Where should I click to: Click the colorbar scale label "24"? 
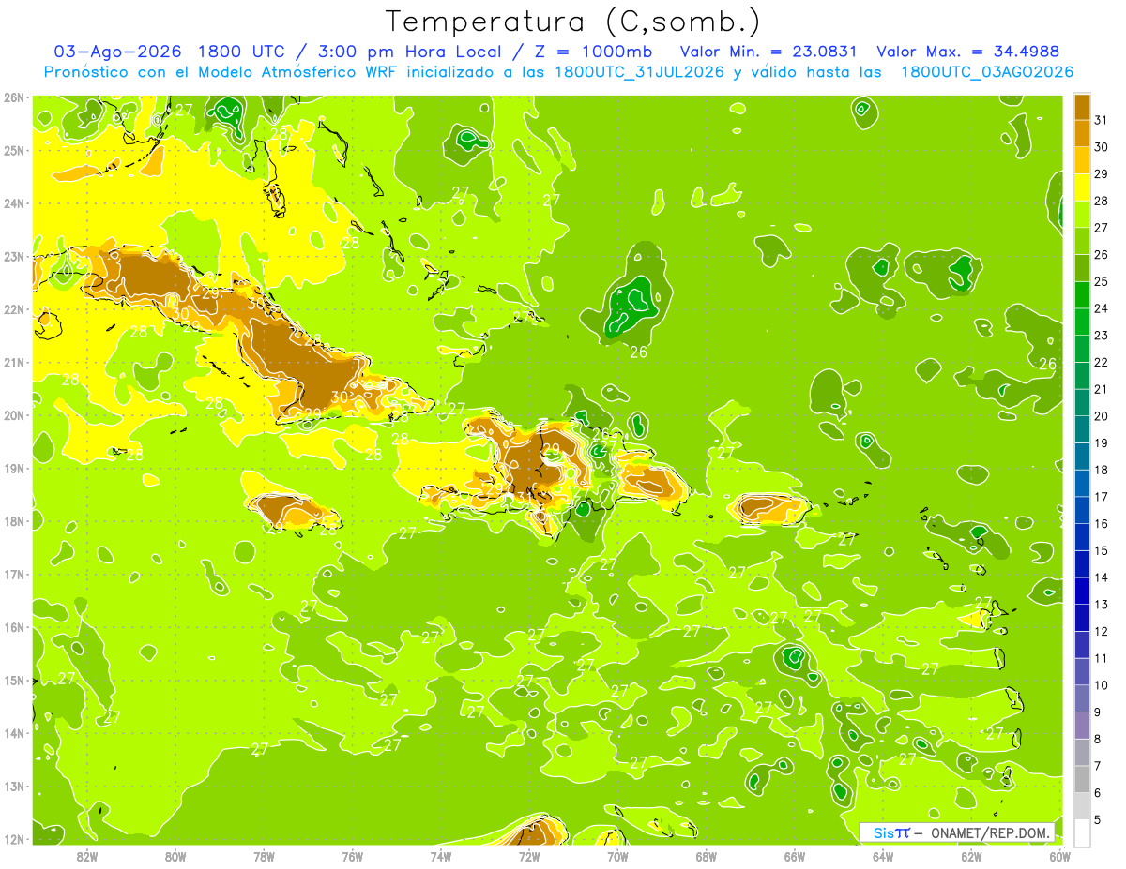pyautogui.click(x=1102, y=308)
